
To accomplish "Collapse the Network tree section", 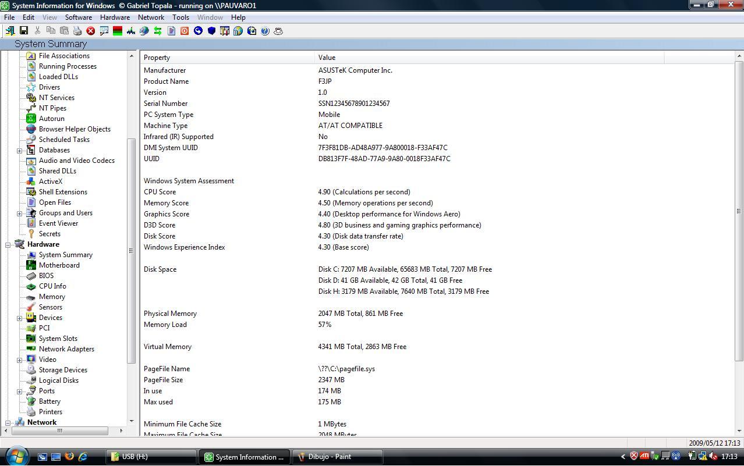I will (8, 422).
